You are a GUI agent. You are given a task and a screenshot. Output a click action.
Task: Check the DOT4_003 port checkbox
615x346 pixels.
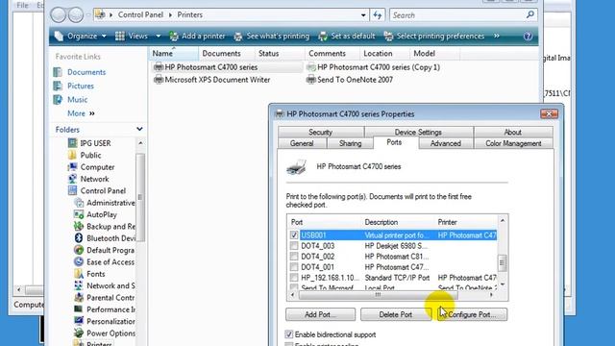[x=294, y=246]
